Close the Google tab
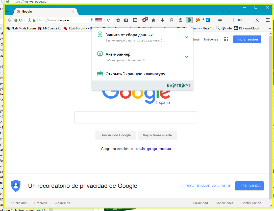This screenshot has width=274, height=211. point(73,12)
